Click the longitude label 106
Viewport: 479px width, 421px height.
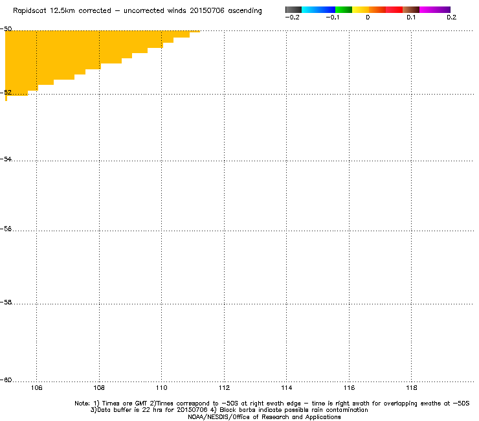(x=37, y=388)
